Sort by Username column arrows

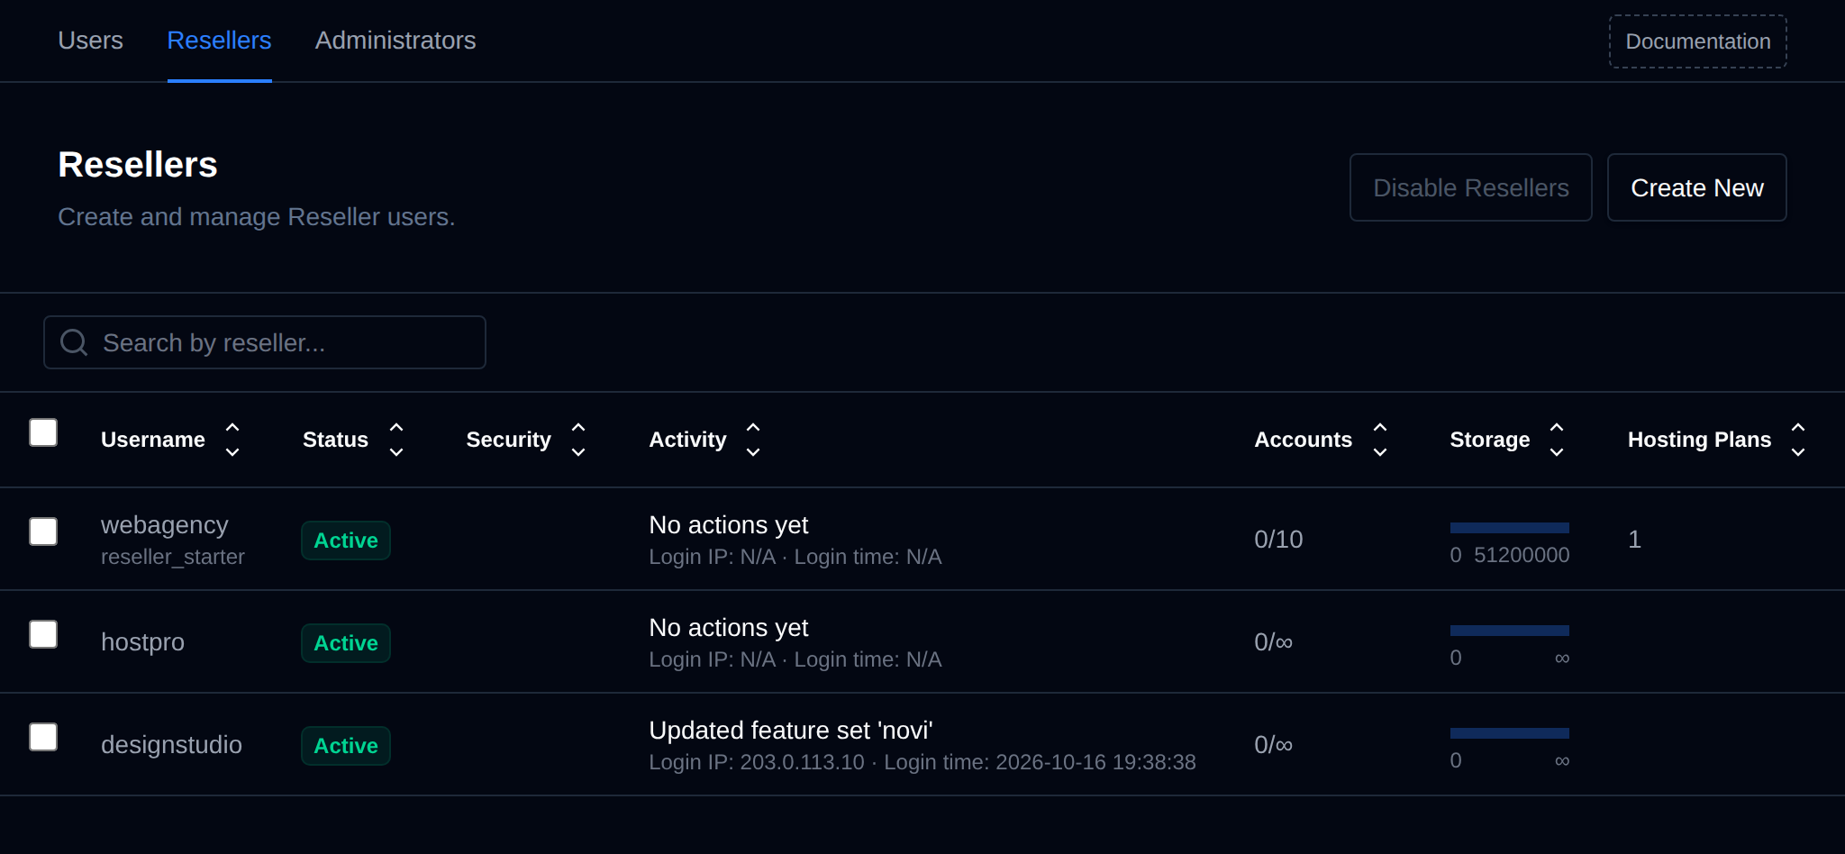[232, 440]
